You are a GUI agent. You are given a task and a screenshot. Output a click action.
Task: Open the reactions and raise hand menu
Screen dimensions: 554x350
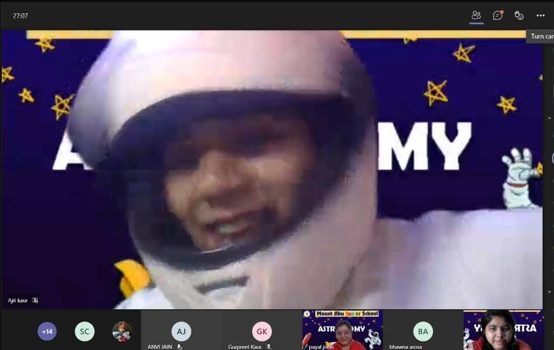coord(519,15)
